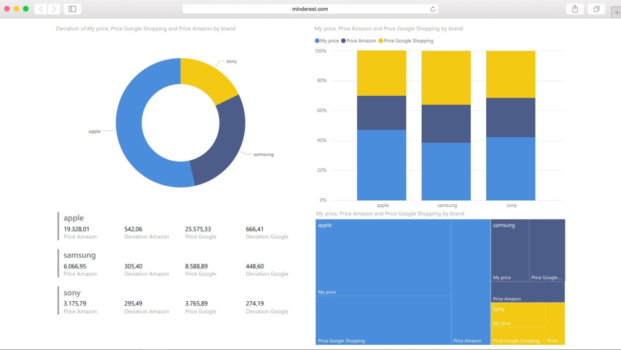
Task: Select samsung Price Amazon treemap tile
Action: tap(528, 292)
